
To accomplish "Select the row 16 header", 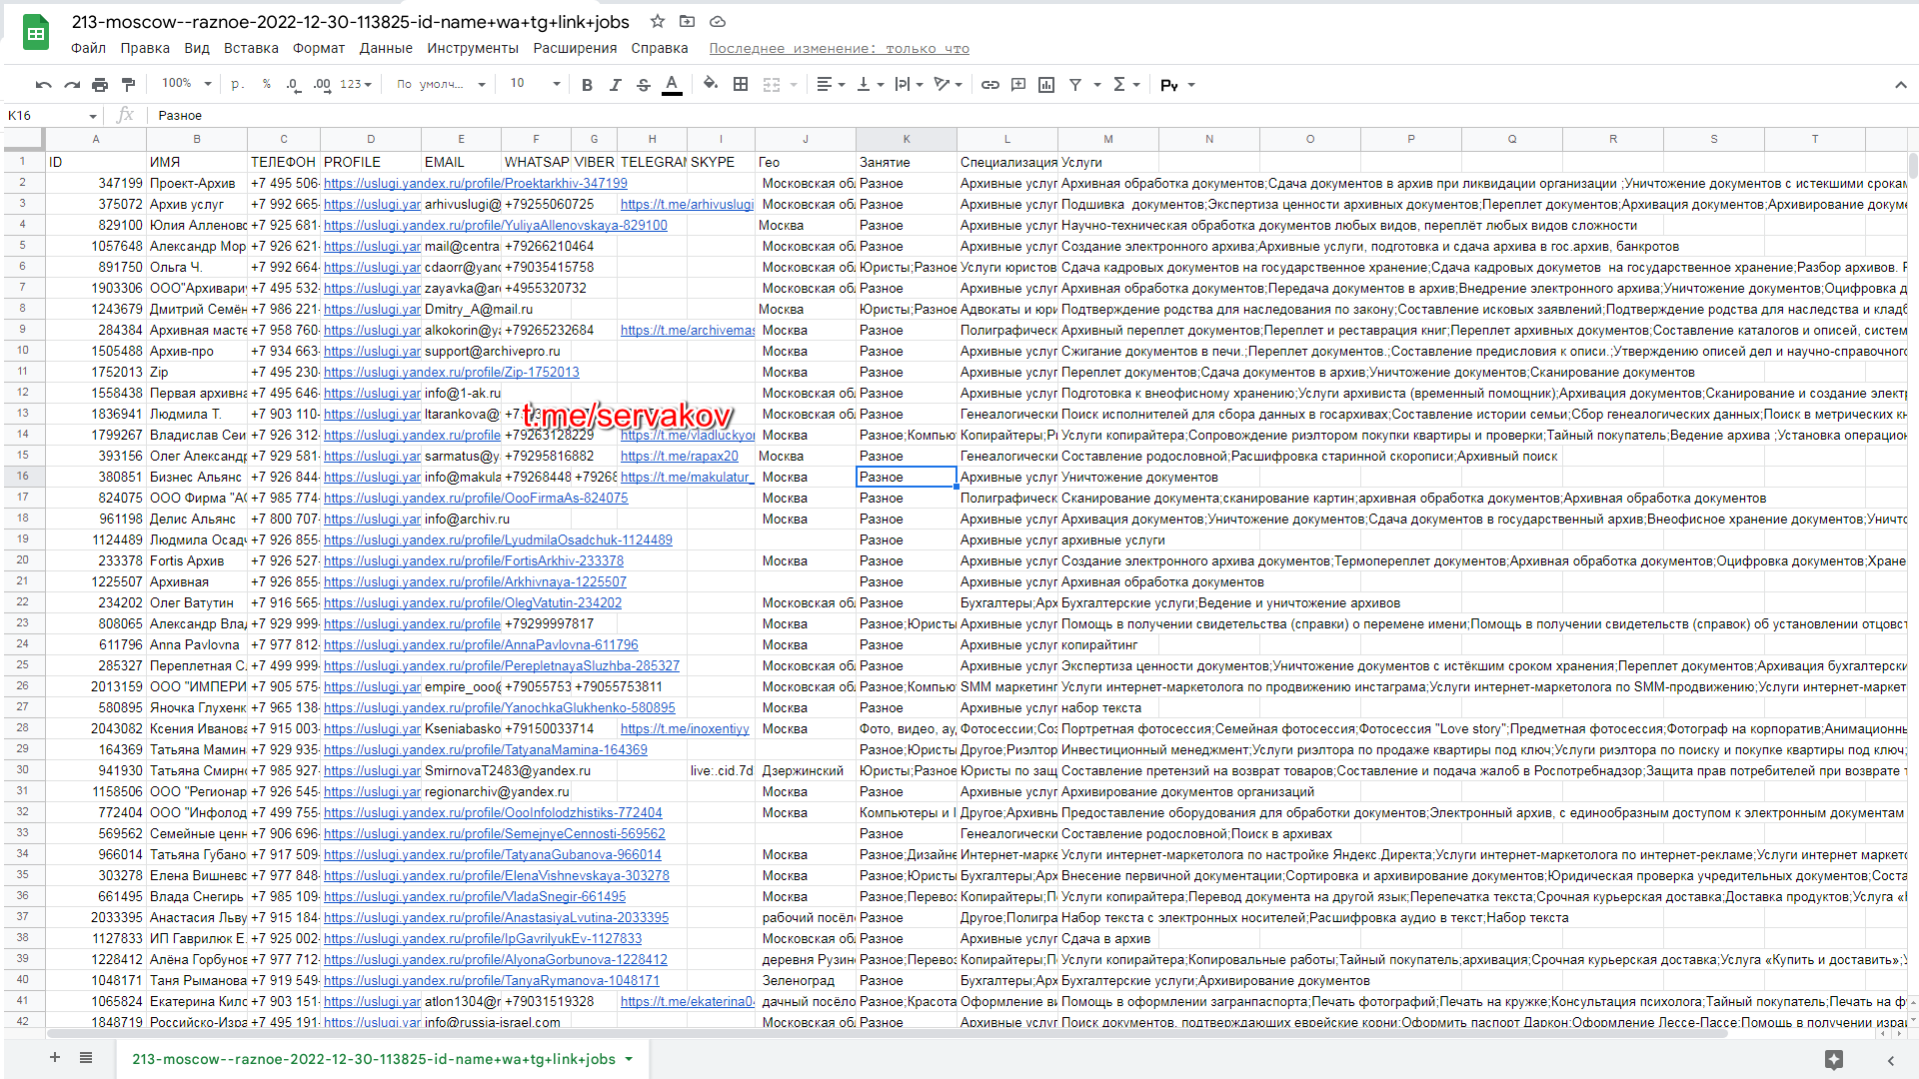I will click(x=22, y=477).
